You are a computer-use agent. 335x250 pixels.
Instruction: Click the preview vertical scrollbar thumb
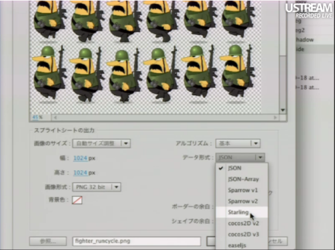(283, 28)
